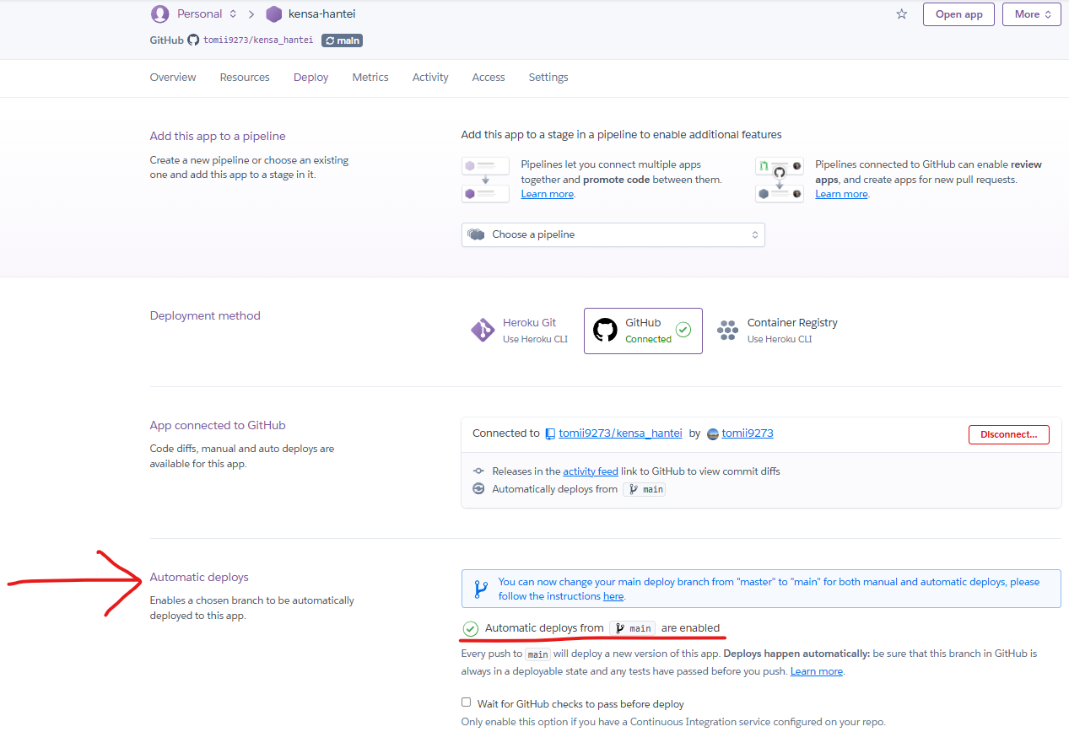Click the GitHub logo in Deployment method
The height and width of the screenshot is (732, 1069).
pos(605,330)
